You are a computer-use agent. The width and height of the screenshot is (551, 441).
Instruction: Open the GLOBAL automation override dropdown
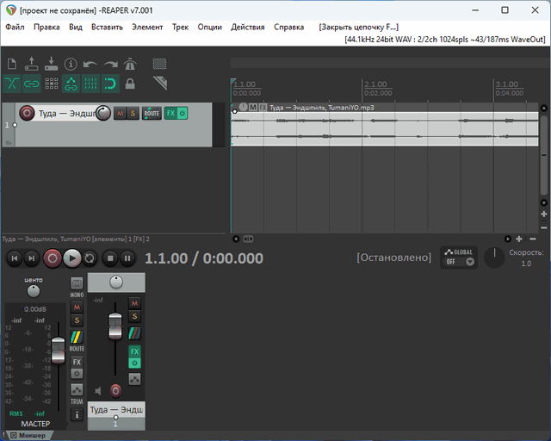coord(459,258)
